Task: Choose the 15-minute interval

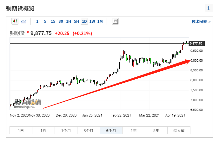Action: pyautogui.click(x=53, y=21)
